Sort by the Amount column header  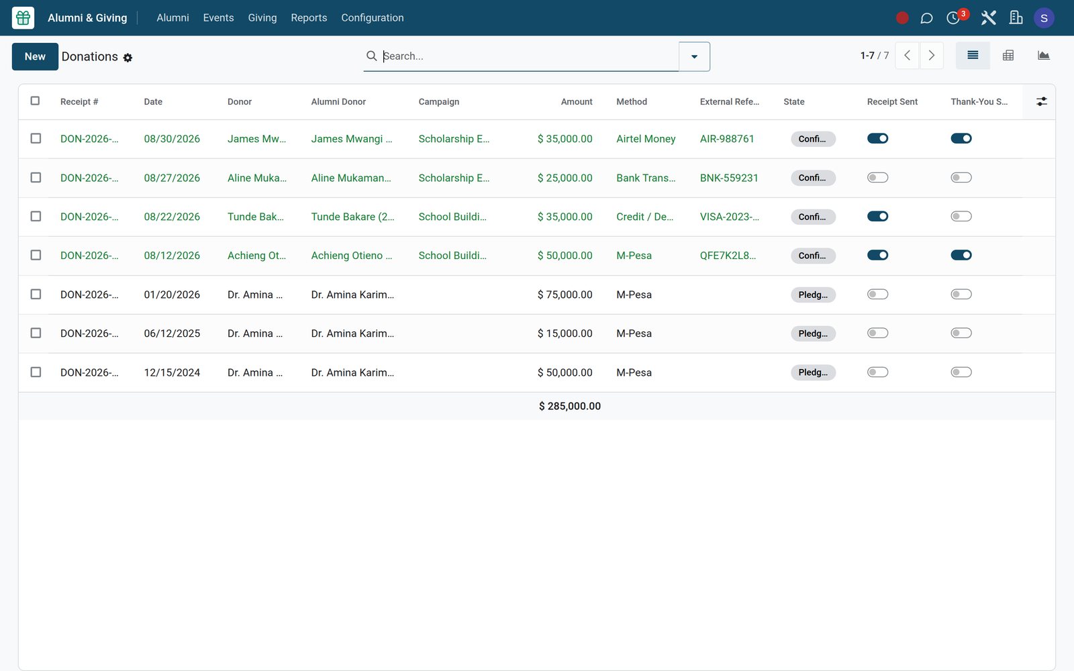coord(577,102)
